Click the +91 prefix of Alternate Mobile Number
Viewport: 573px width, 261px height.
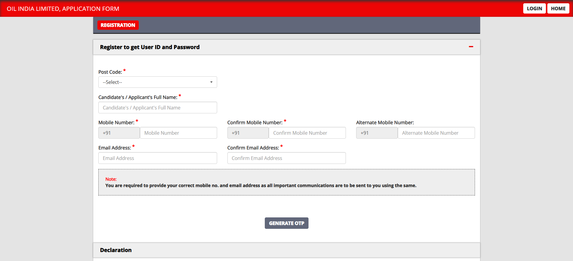point(377,133)
